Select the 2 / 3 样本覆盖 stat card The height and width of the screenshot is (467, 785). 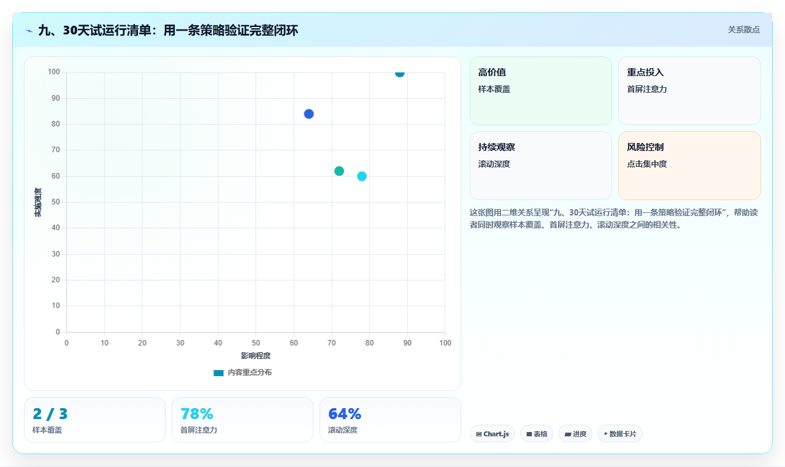click(94, 420)
